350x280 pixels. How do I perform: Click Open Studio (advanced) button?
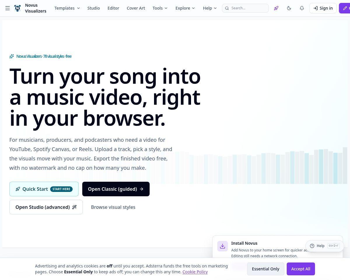46,207
